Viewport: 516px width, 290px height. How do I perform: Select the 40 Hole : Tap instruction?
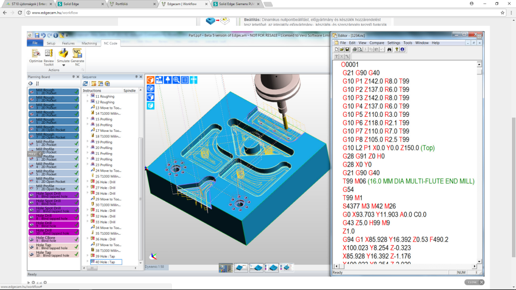[x=106, y=262]
